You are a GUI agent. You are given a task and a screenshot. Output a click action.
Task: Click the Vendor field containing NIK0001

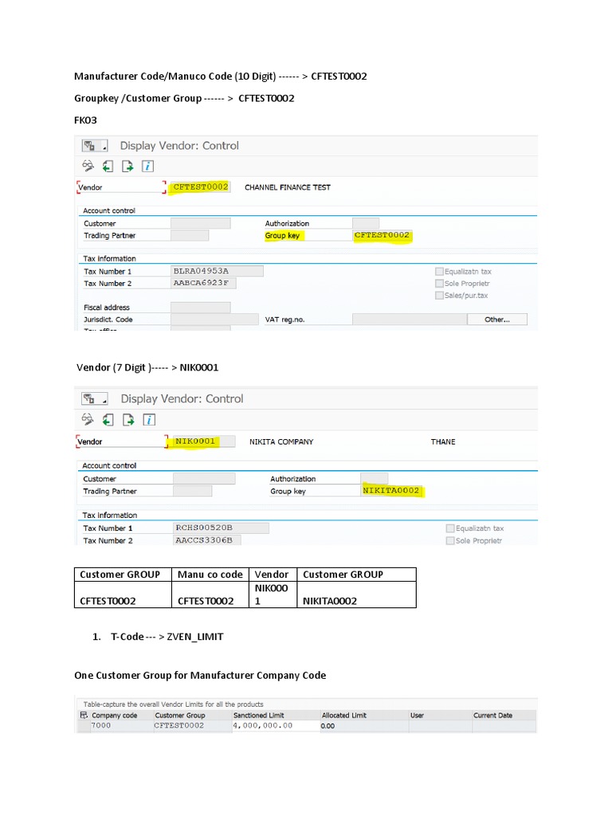204,441
